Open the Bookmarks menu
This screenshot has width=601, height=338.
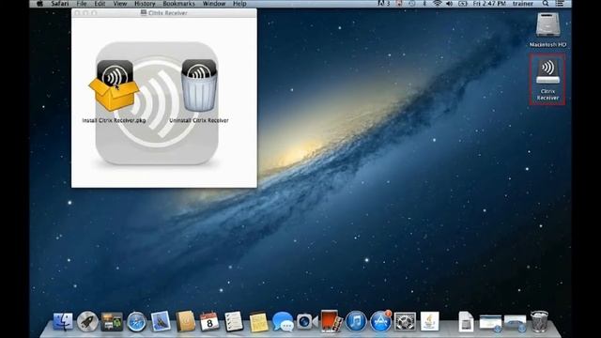pyautogui.click(x=178, y=4)
